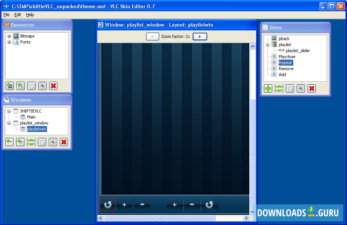Click the preview scroll-right arrow
Viewport: 347px width, 225px height.
[246, 218]
